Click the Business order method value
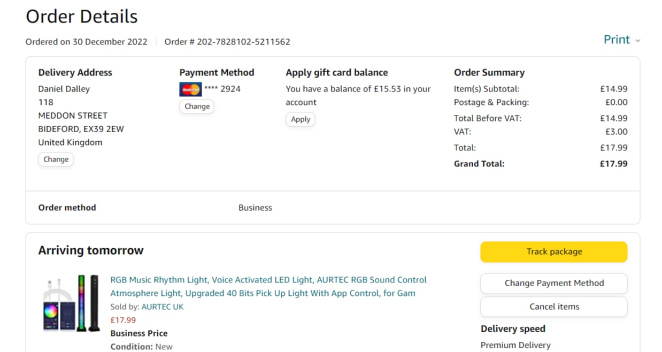662x352 pixels. click(255, 208)
